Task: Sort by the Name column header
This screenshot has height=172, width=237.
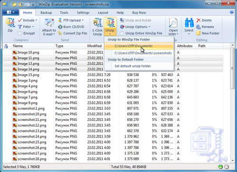Action: 18,46
